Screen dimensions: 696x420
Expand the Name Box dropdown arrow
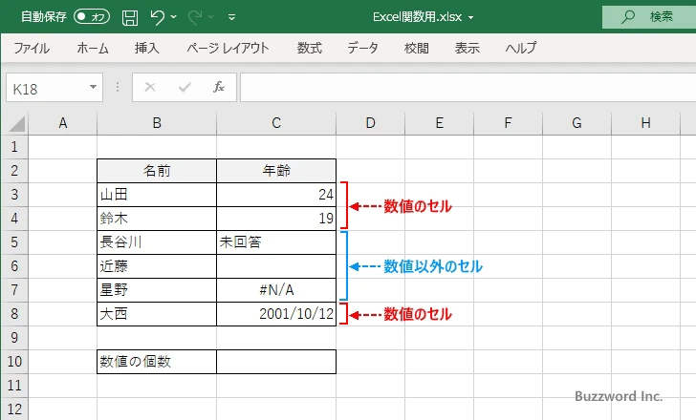pos(93,87)
